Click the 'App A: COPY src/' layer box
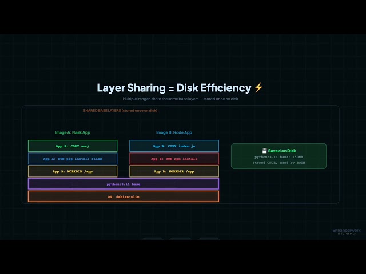Image resolution: width=366 pixels, height=274 pixels. (x=73, y=146)
